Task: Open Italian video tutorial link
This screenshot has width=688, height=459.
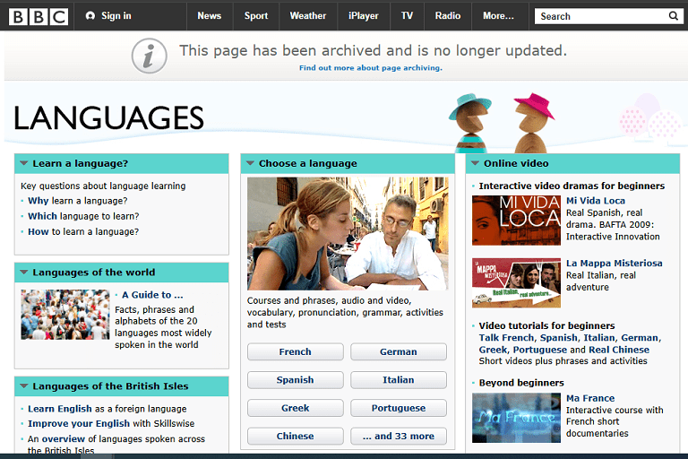Action: coord(599,338)
